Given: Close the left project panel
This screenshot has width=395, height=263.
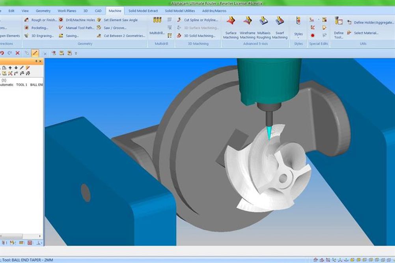Looking at the screenshot, I should [40, 61].
